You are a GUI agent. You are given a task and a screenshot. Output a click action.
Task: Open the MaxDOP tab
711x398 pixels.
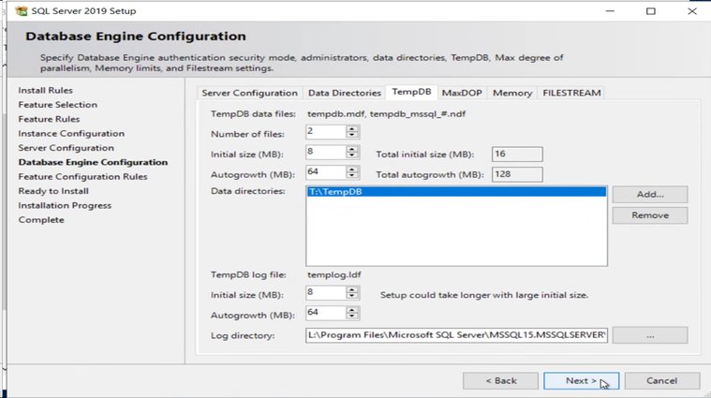[462, 93]
